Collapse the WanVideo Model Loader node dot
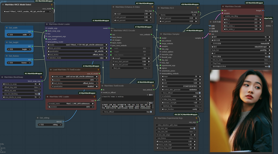 coord(47,24)
